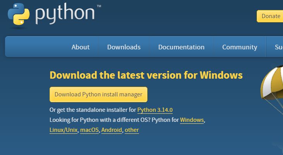Follow the macOS link
The image size is (283, 155).
click(x=89, y=130)
